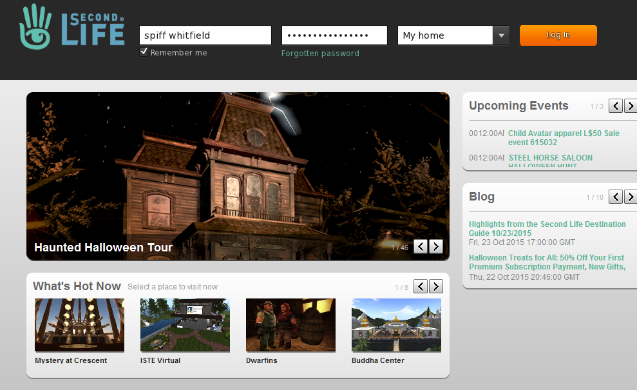The width and height of the screenshot is (637, 390).
Task: Click the 1 / 8 What's Hot page counter
Action: (x=402, y=288)
